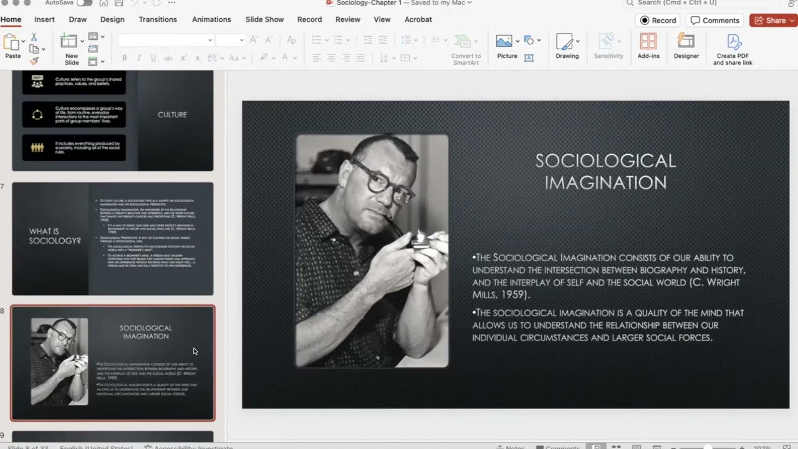Open the Record ribbon tab
Viewport: 798px width, 449px height.
pyautogui.click(x=309, y=19)
